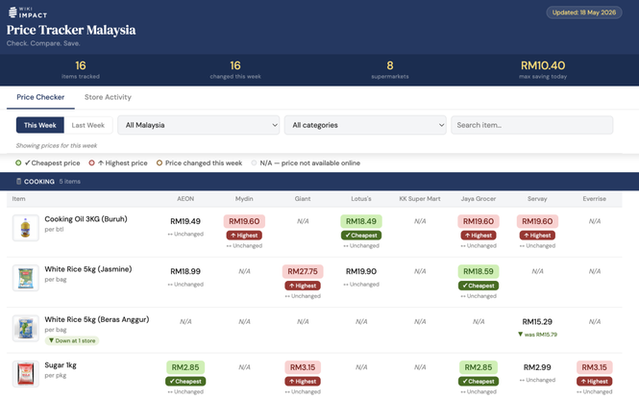Click the Giant column header
The image size is (639, 400).
[x=303, y=199]
